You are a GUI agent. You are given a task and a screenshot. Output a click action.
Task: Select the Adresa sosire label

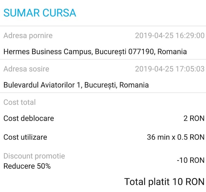[26, 69]
